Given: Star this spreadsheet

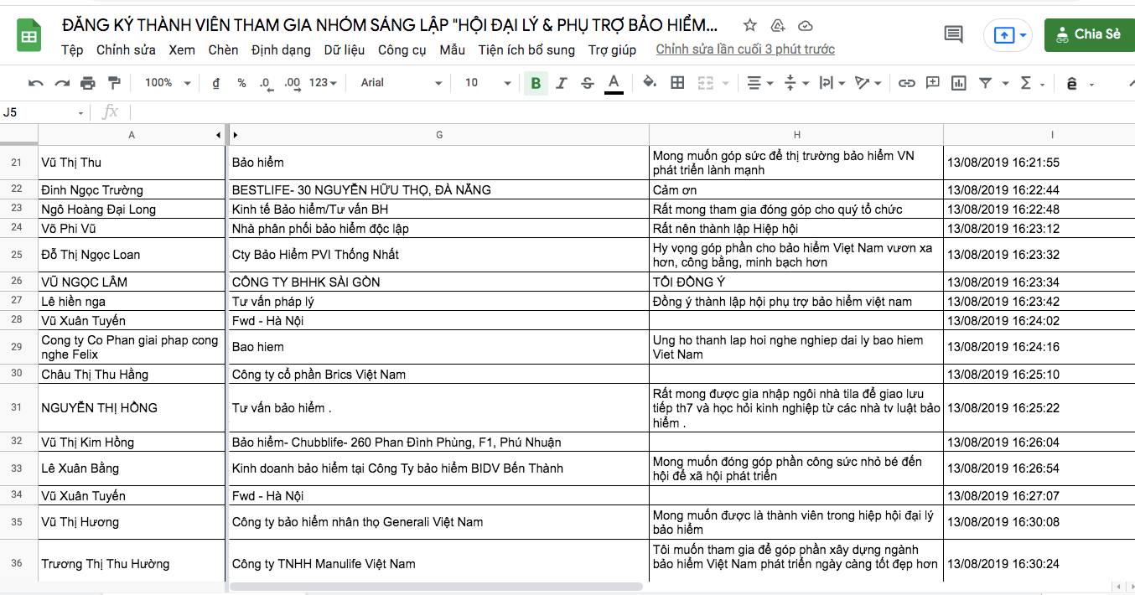Looking at the screenshot, I should tap(750, 25).
